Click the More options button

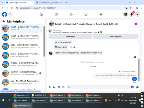(115, 37)
